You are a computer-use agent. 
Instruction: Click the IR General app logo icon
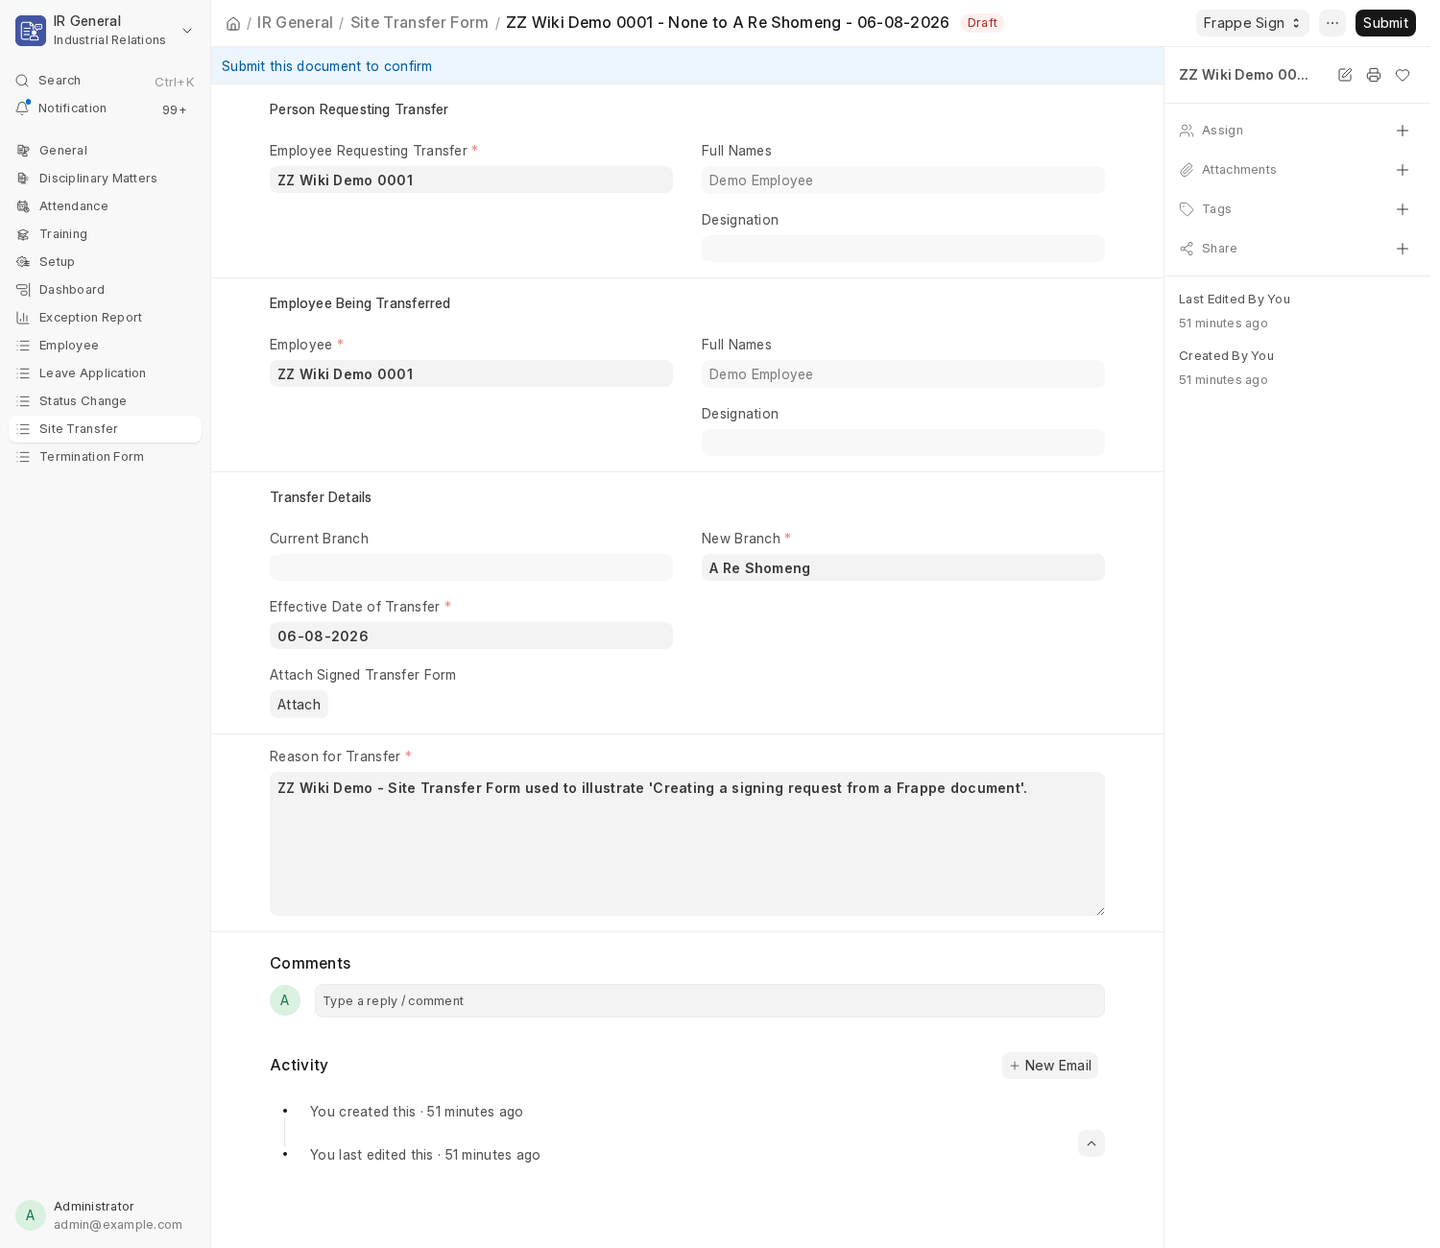(x=31, y=31)
